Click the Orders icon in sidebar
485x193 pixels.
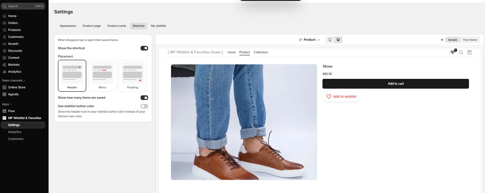tap(4, 23)
